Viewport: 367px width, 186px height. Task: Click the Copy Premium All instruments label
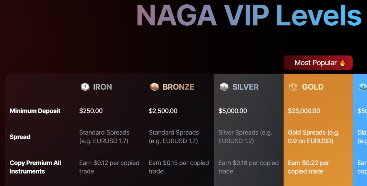(x=35, y=167)
